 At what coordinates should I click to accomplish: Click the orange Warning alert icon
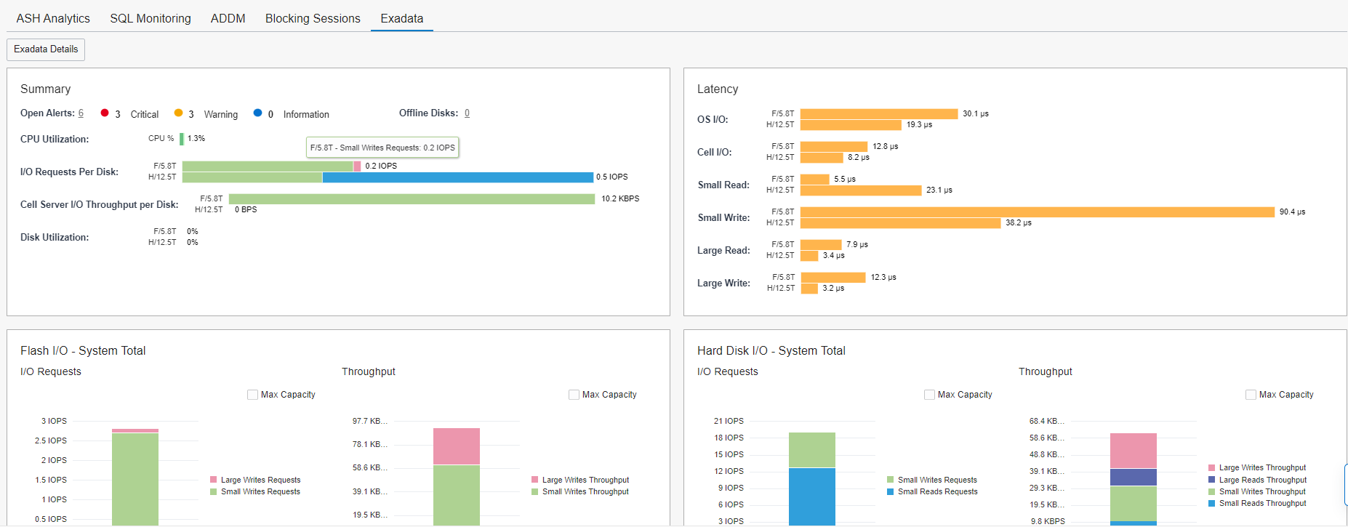(x=178, y=113)
